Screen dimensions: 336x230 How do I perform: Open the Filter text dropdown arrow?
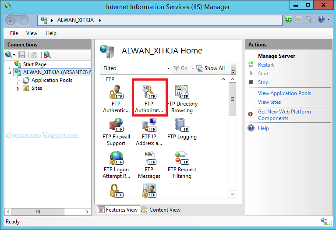pos(168,68)
